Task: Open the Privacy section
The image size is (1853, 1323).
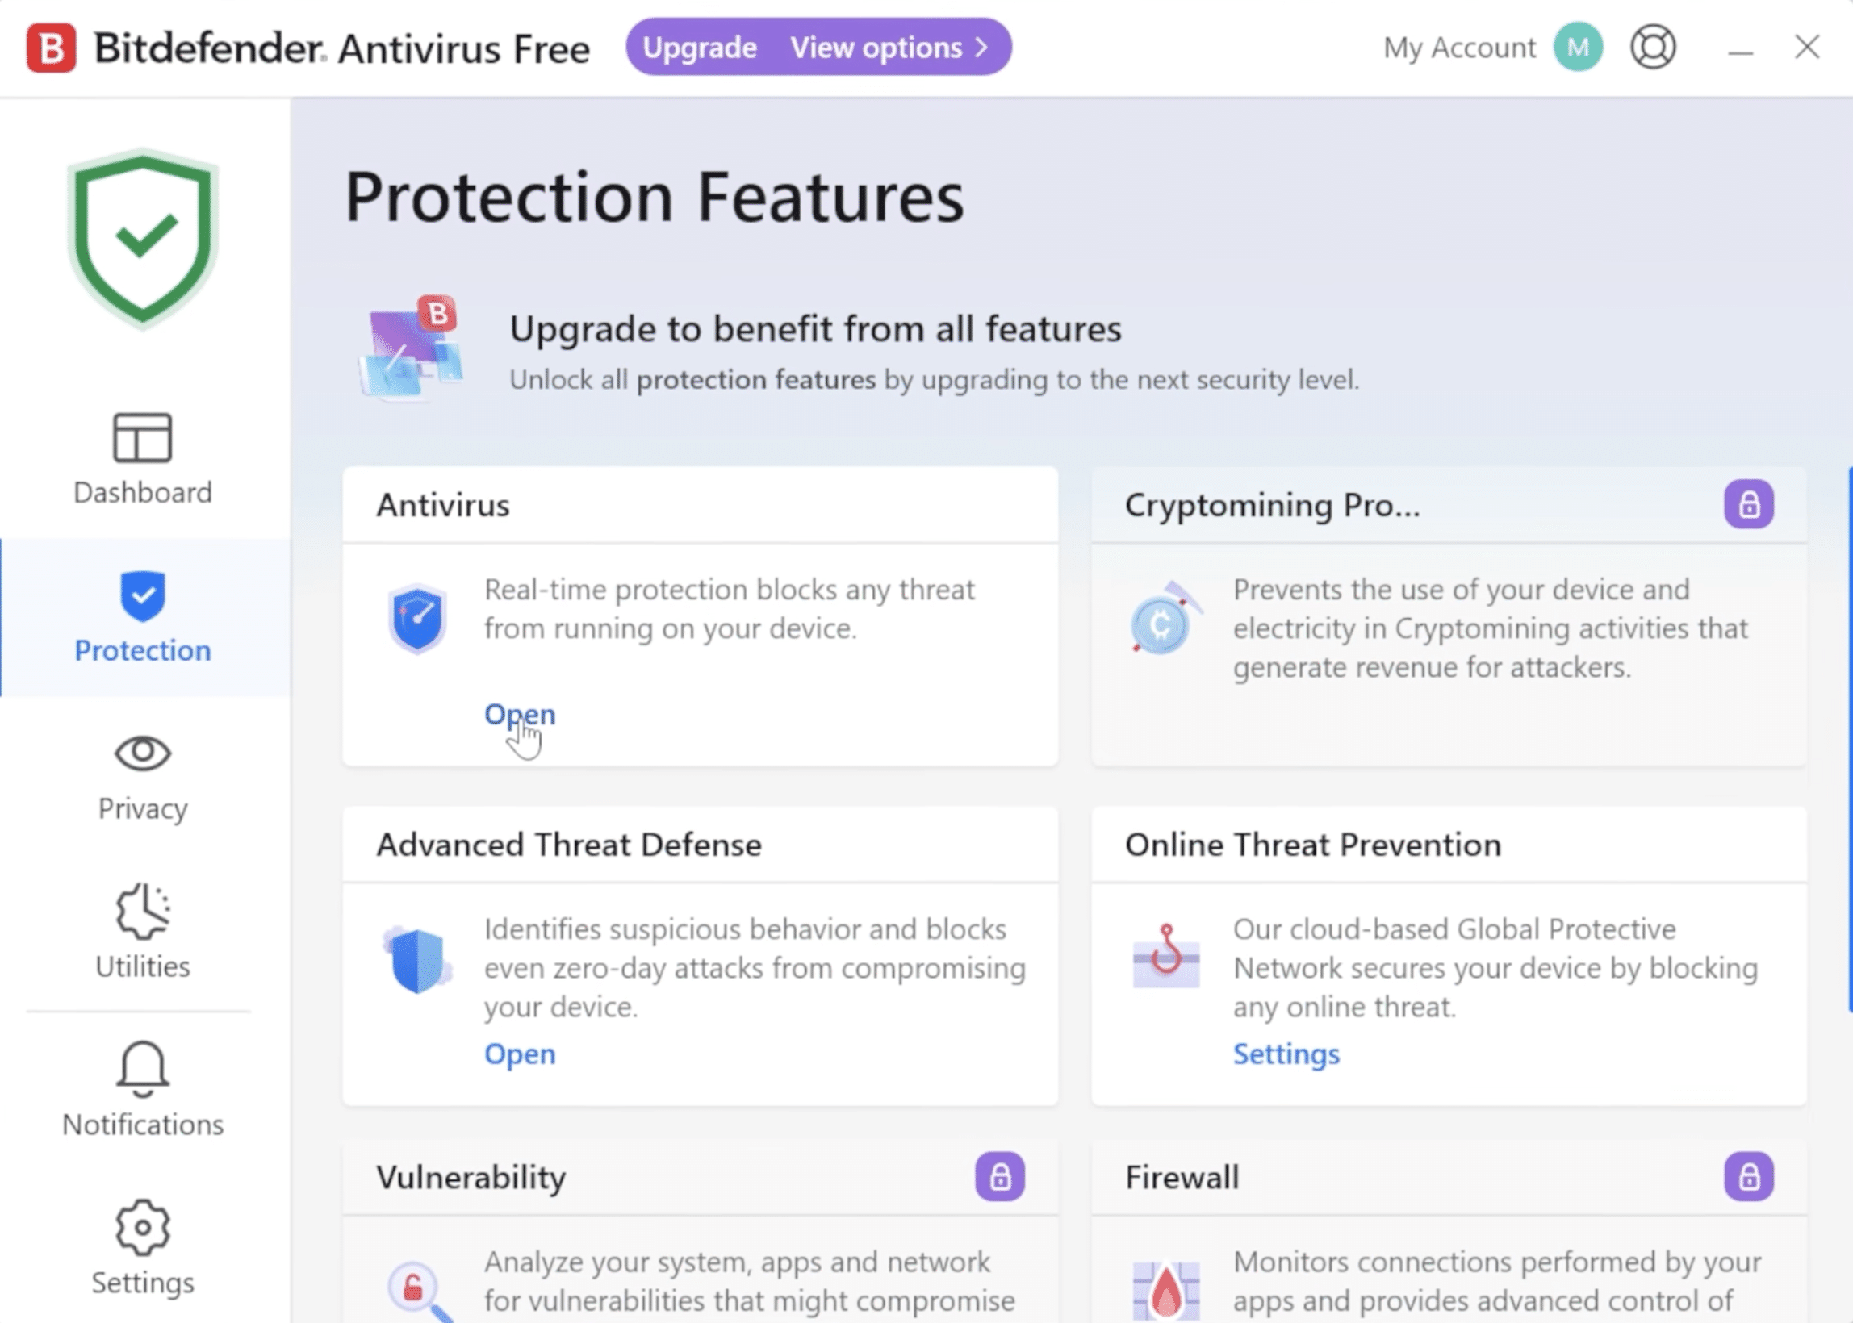Action: 142,774
